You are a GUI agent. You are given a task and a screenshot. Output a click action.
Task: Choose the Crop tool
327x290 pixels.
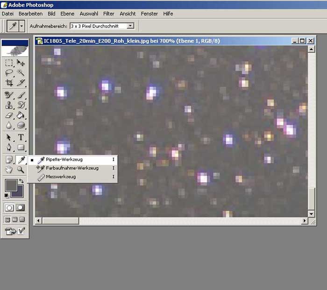point(9,83)
